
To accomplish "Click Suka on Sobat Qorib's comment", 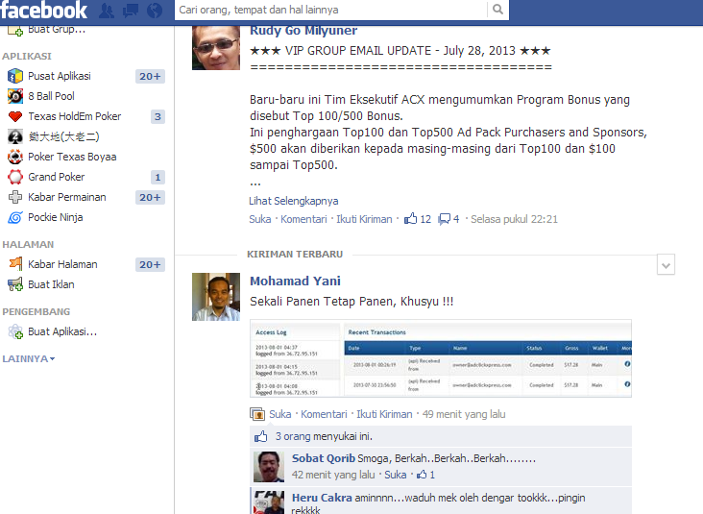I will 396,475.
